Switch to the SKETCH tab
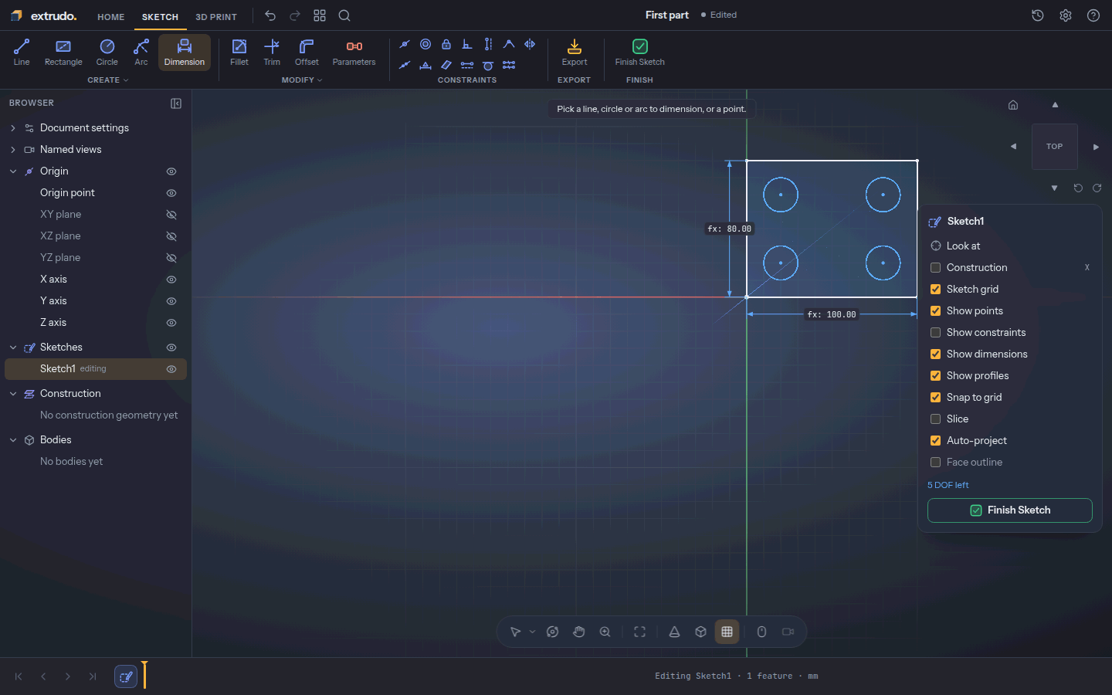Viewport: 1112px width, 695px height. click(x=160, y=17)
